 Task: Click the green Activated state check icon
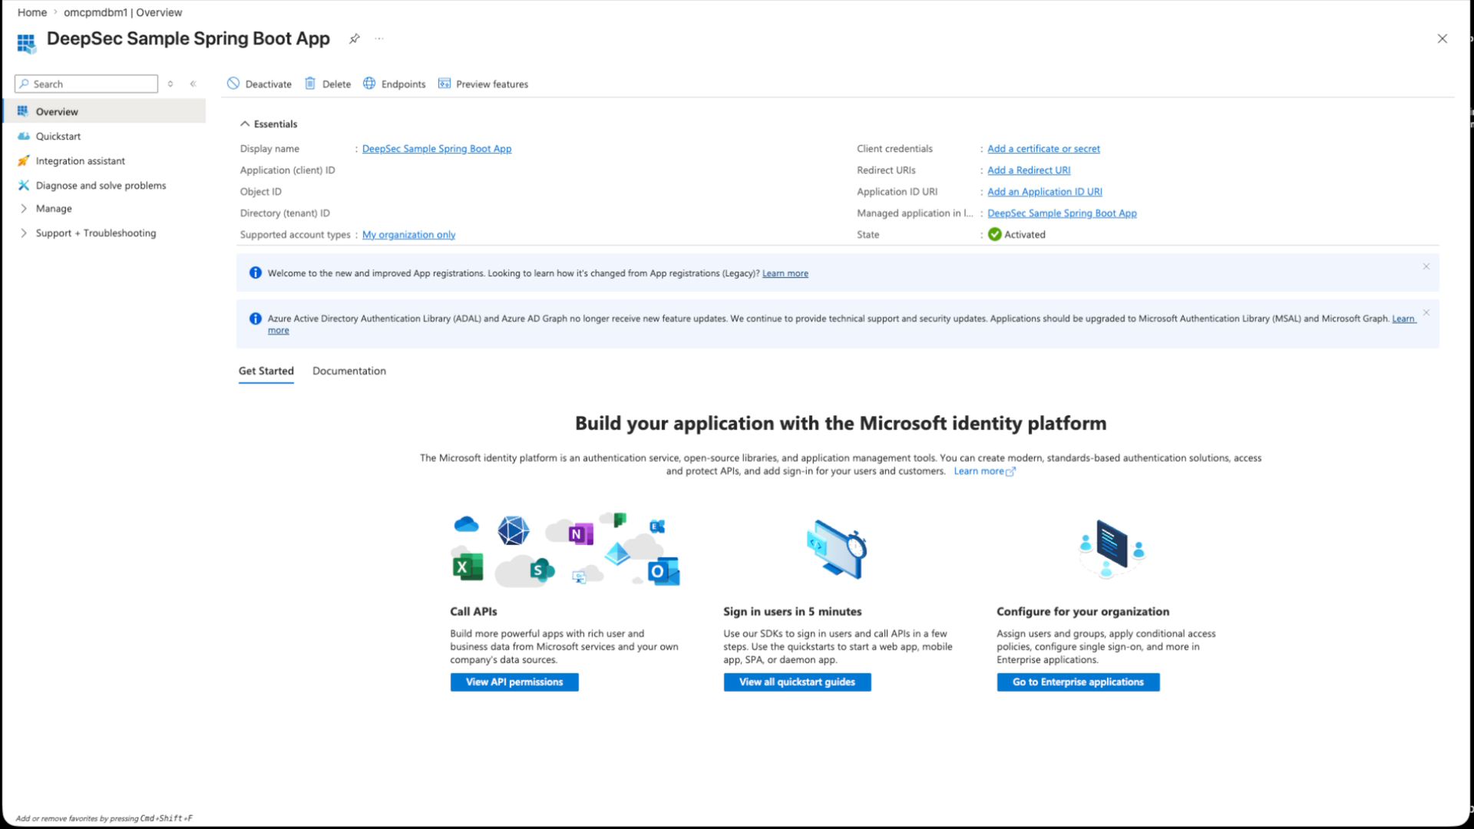[995, 234]
